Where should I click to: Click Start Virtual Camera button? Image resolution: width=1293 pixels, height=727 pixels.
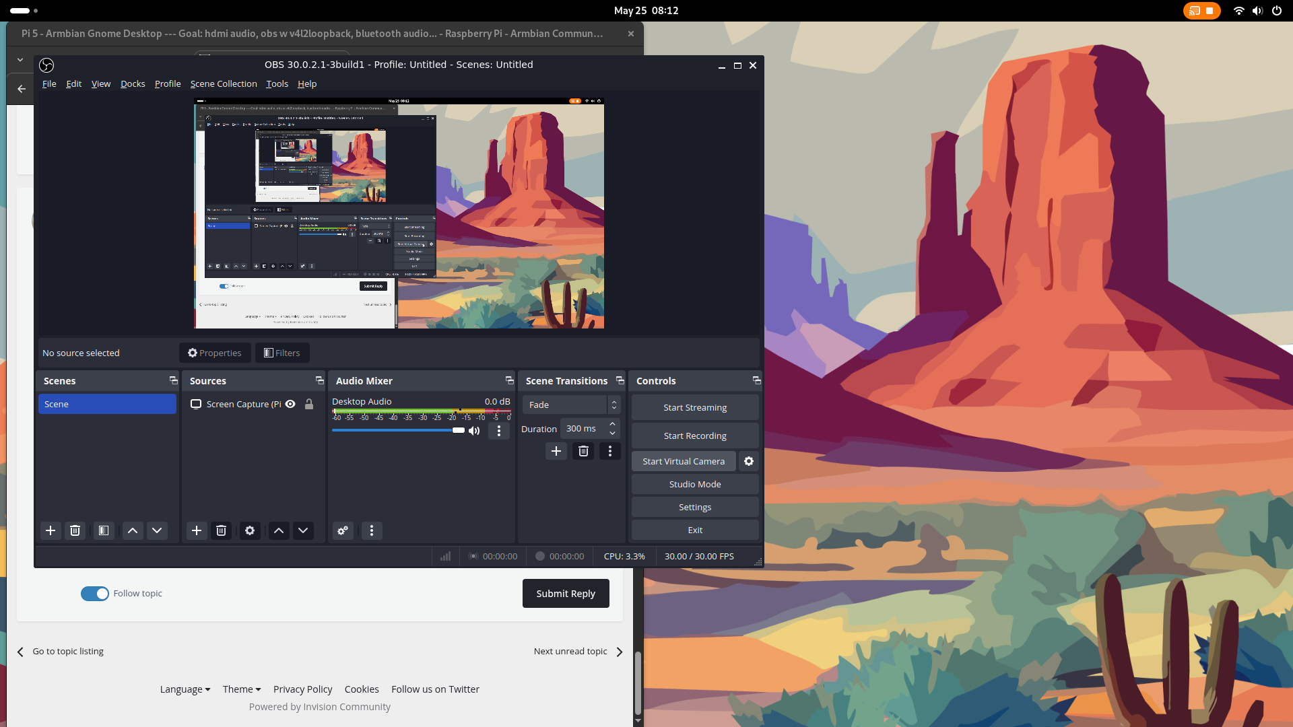coord(684,461)
